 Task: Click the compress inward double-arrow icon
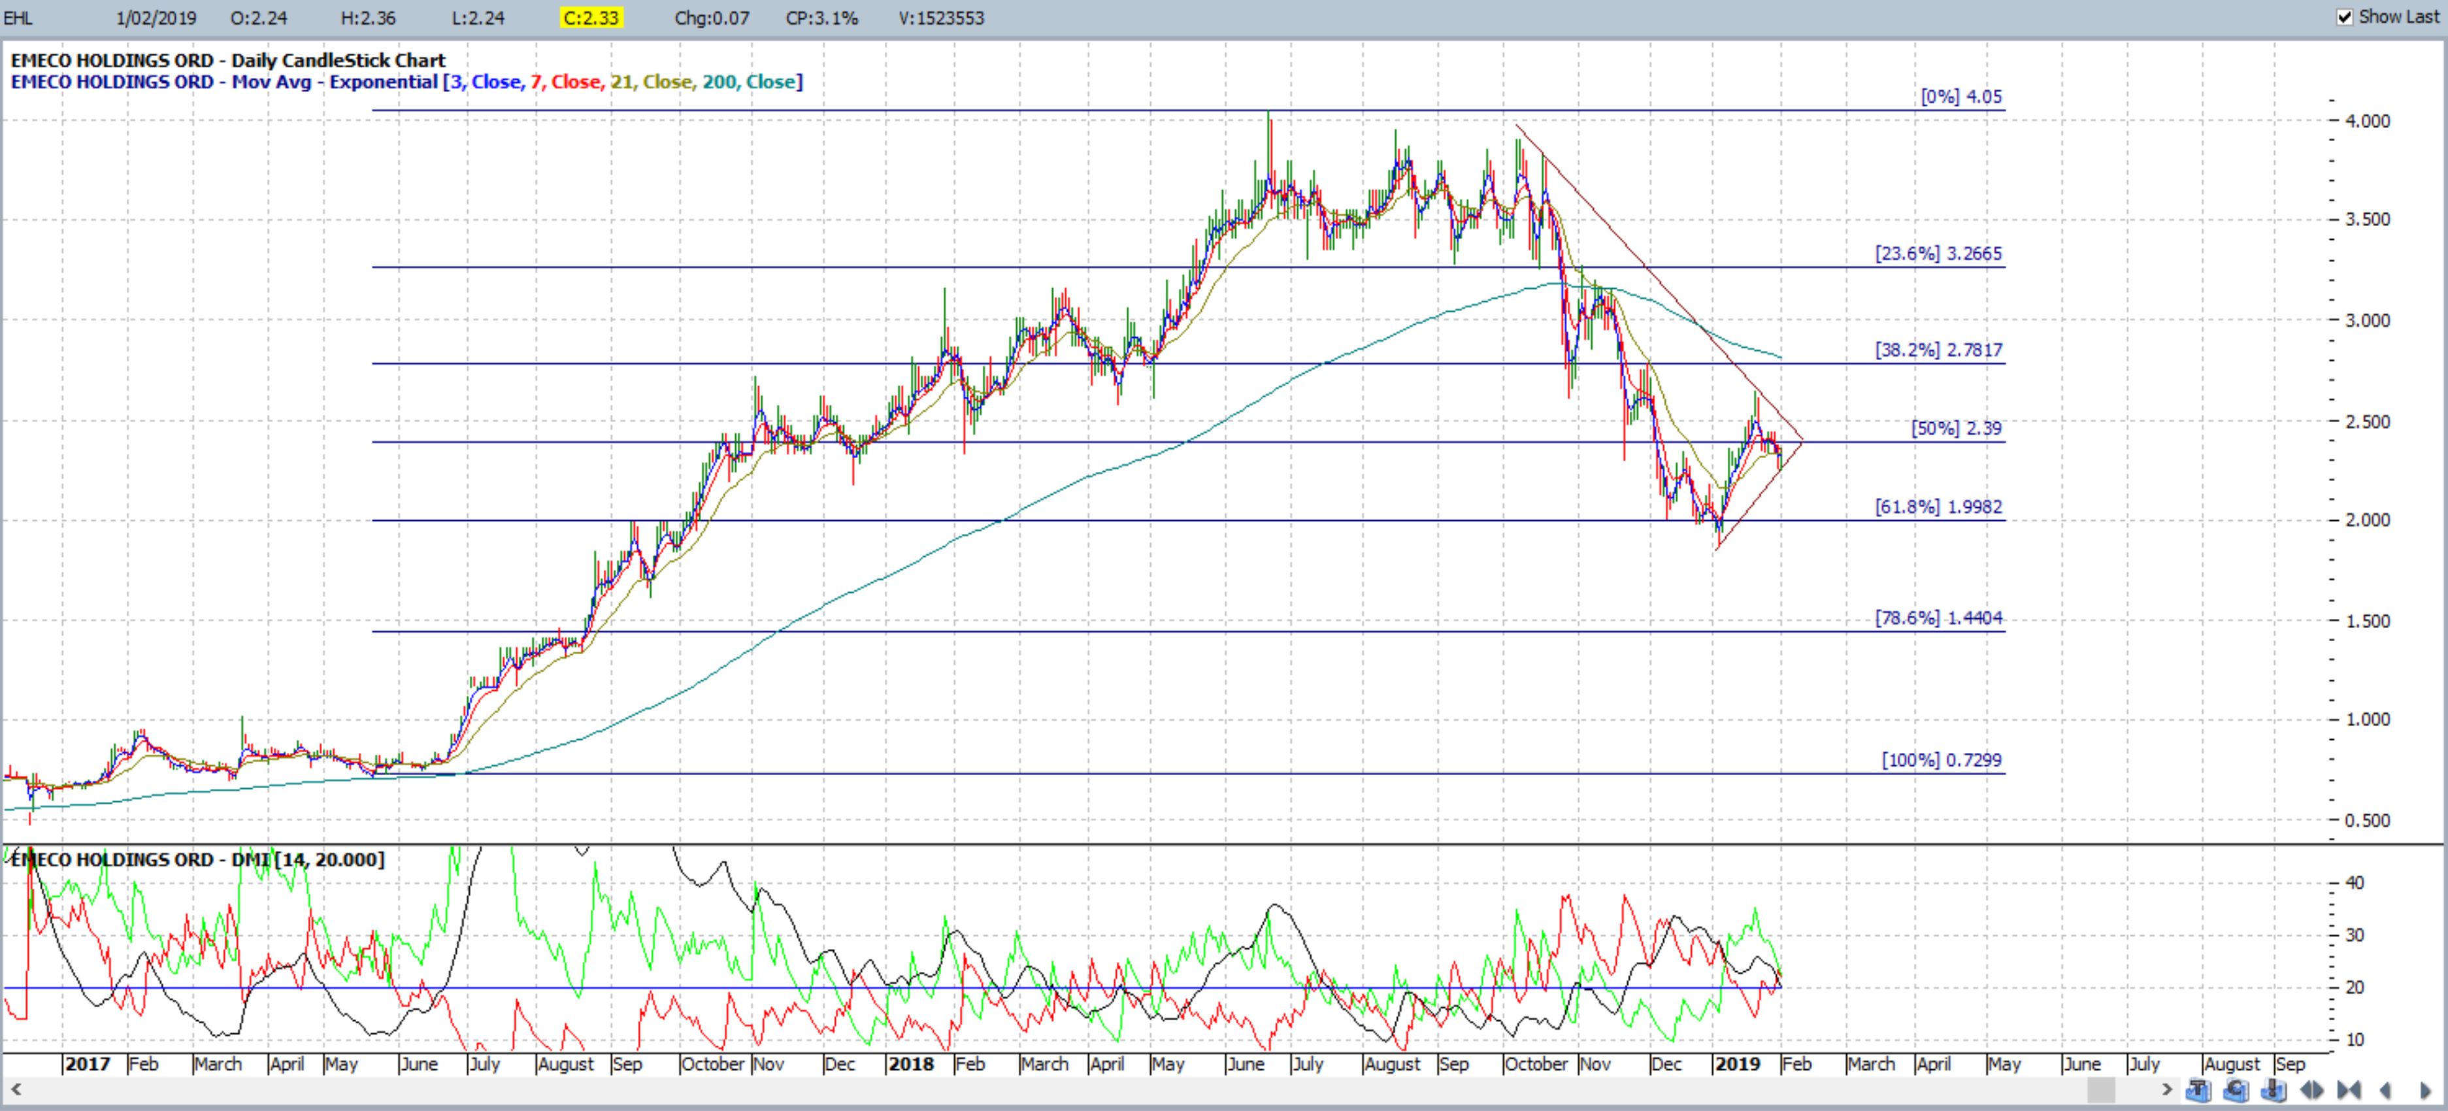(x=2349, y=1090)
